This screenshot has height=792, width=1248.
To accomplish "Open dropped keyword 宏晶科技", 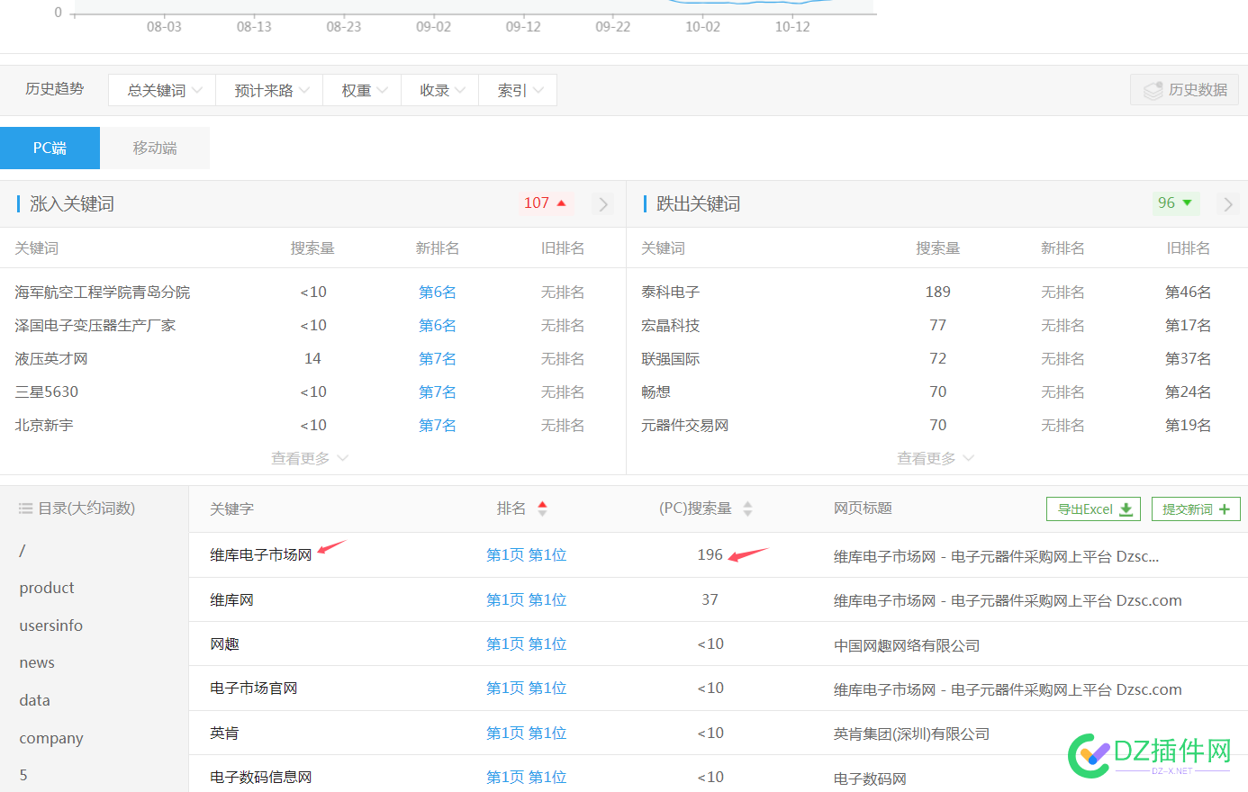I will [670, 326].
